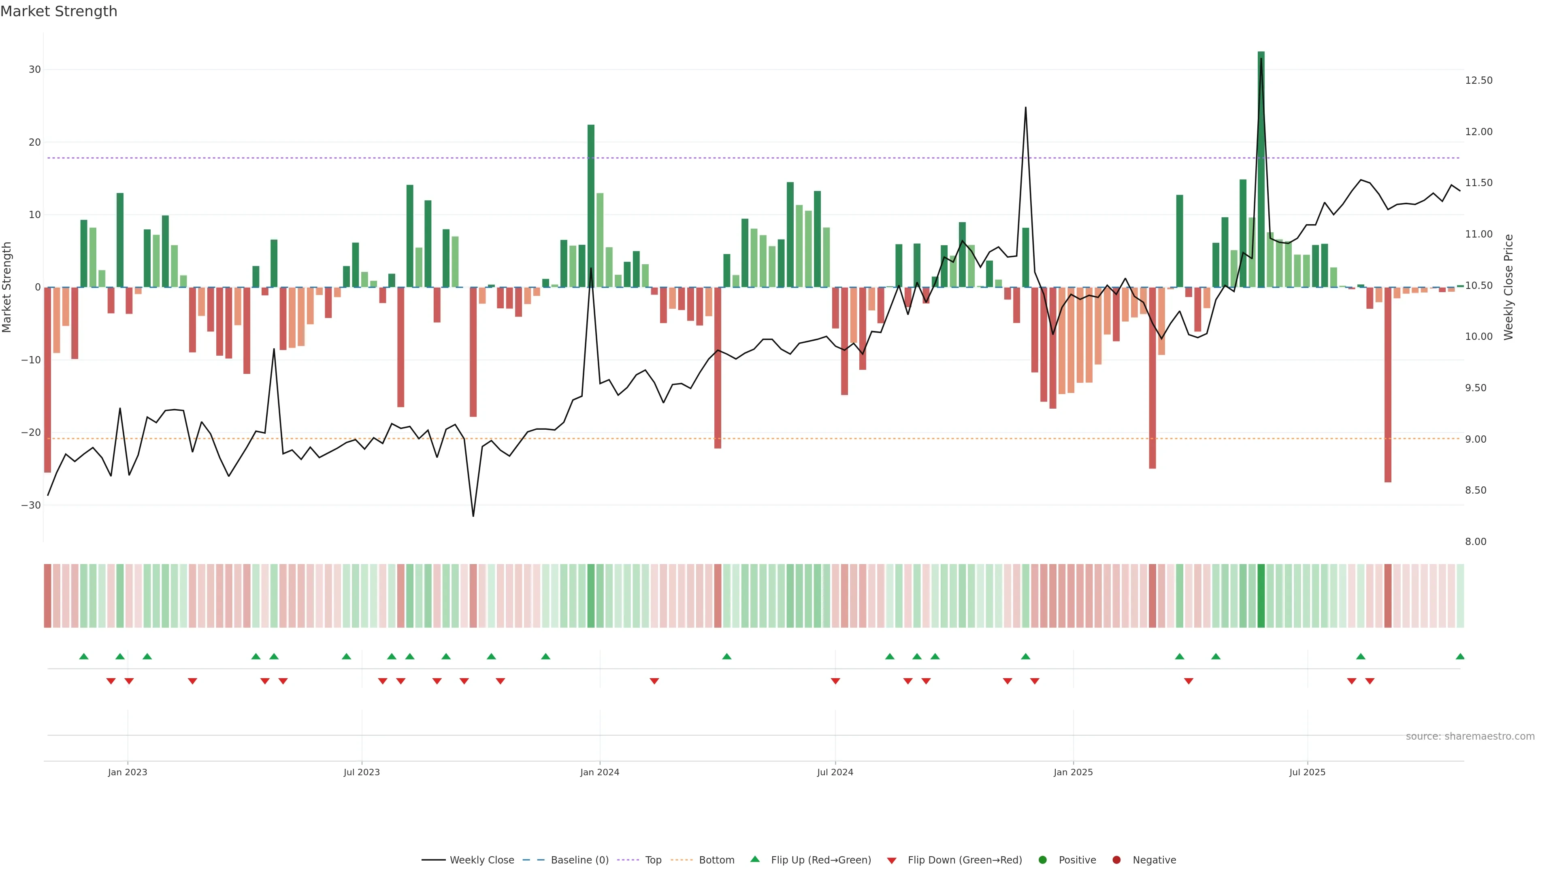Click the Positive green circle legend icon

coord(1042,860)
